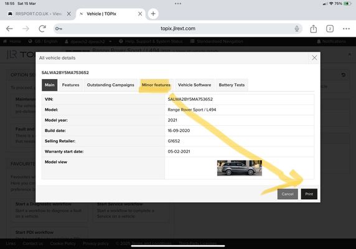
Task: Open the Notifications bell
Action: 331,42
